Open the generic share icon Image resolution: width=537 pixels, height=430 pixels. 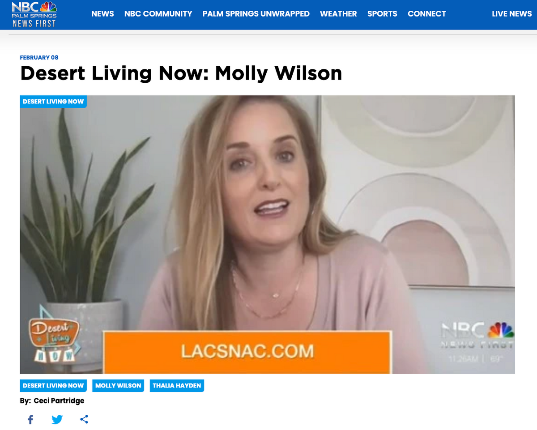[84, 420]
